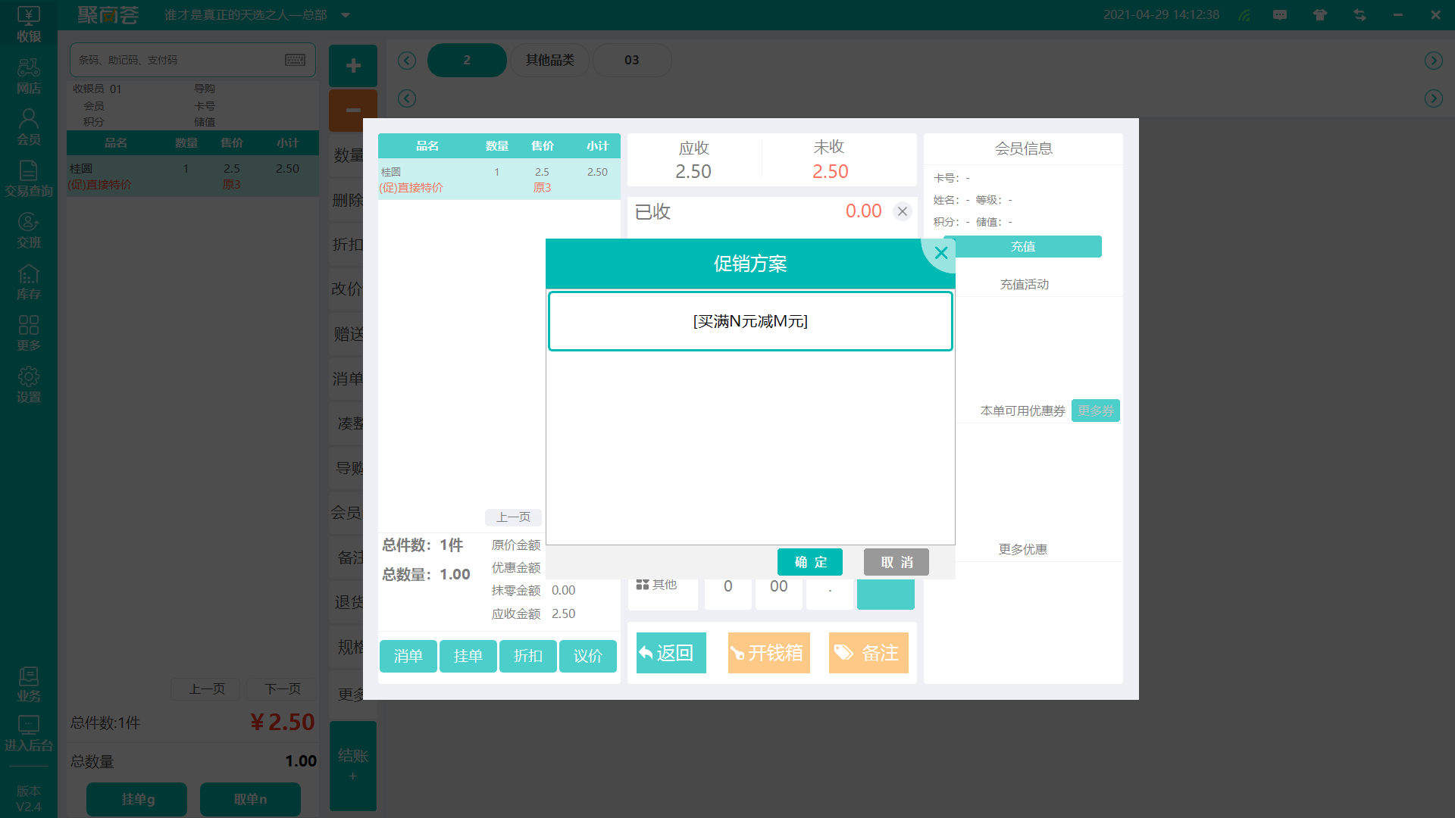Viewport: 1455px width, 818px height.
Task: Select the [买满N元减M元] promotion option
Action: (750, 321)
